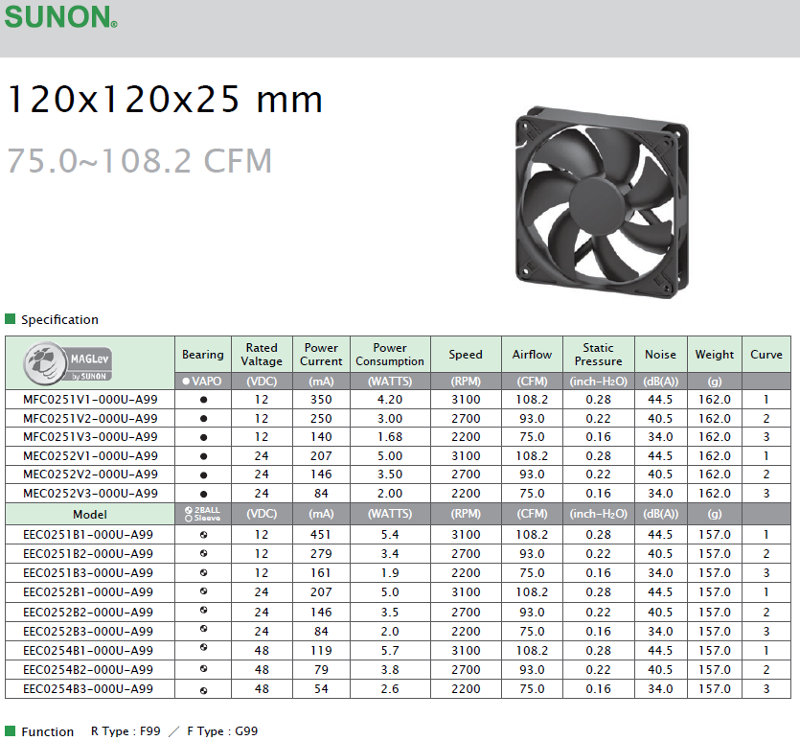Select model MFC0251V3-000U-A99
Image resolution: width=800 pixels, height=741 pixels.
(x=90, y=437)
